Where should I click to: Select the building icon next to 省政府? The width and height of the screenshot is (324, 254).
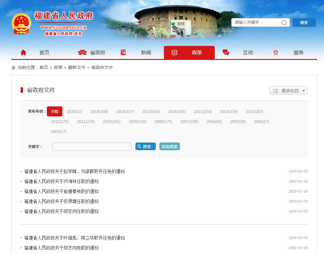tap(82, 52)
